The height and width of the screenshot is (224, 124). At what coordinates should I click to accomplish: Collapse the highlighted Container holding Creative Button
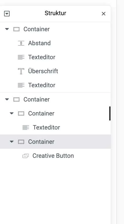pos(11,142)
